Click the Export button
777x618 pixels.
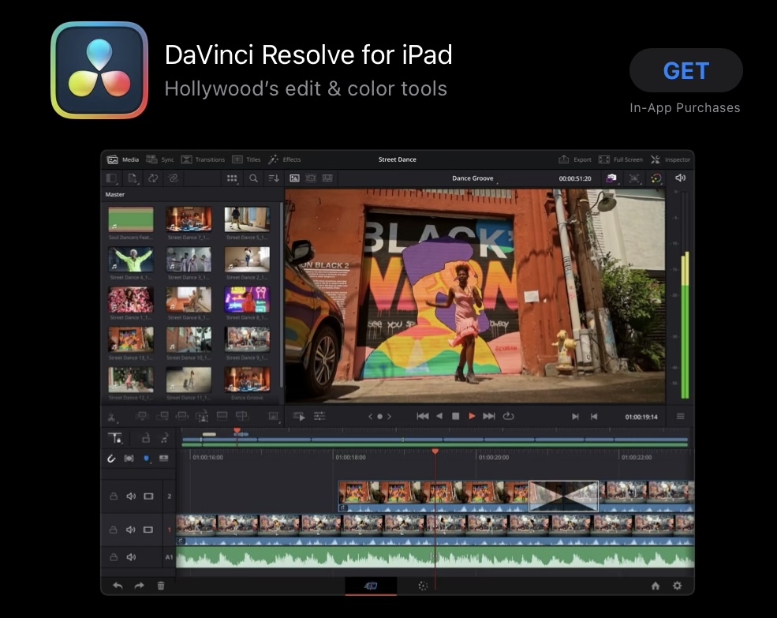[x=575, y=159]
